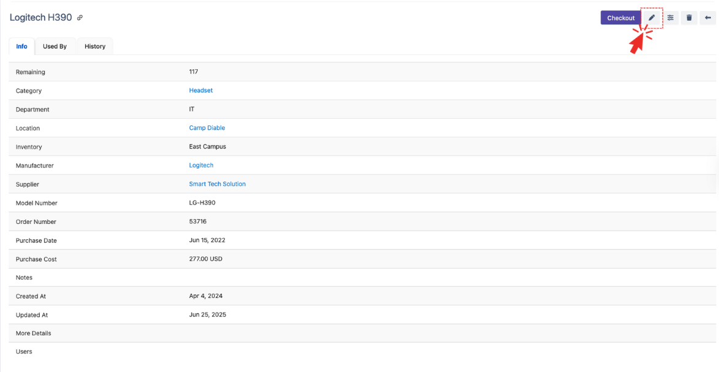Viewport: 719px width, 372px height.
Task: Click the link icon beside Logitech H390
Action: [80, 18]
